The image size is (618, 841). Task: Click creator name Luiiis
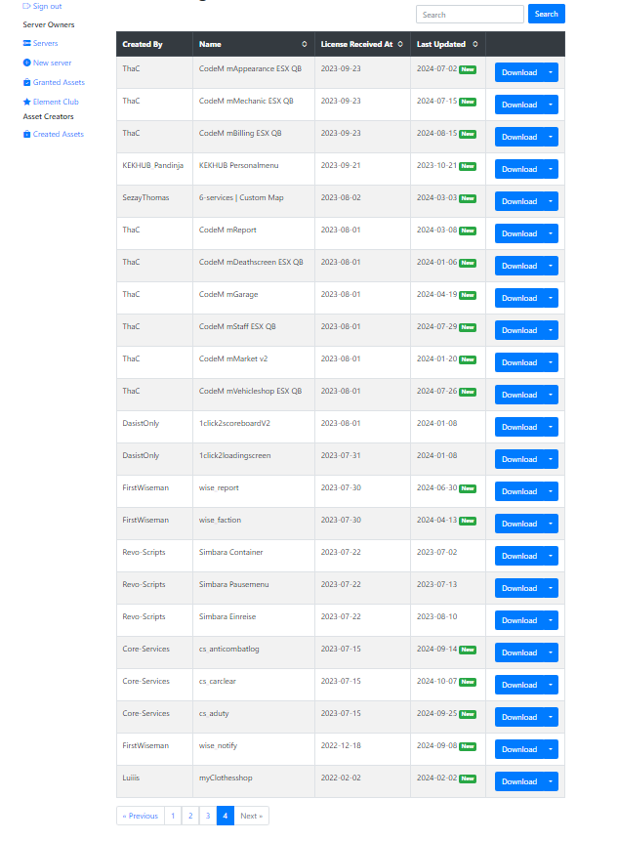pyautogui.click(x=131, y=778)
